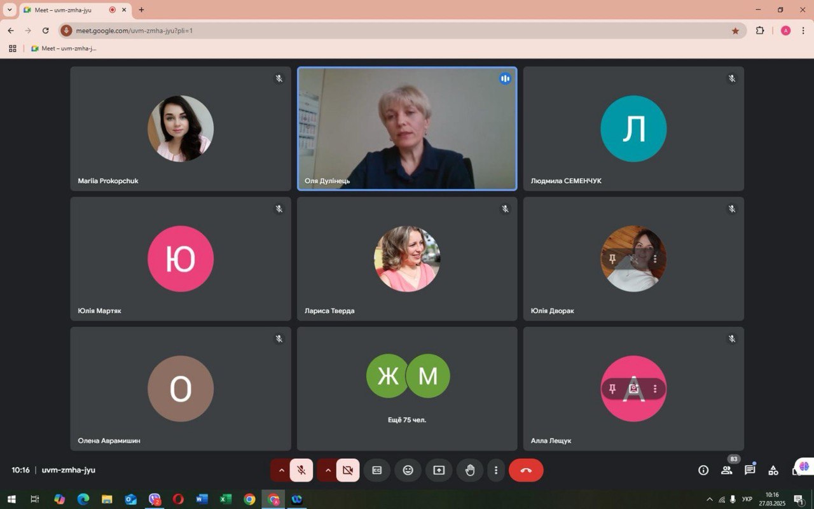This screenshot has width=814, height=509.
Task: Leave the call with red hang-up button
Action: 526,470
